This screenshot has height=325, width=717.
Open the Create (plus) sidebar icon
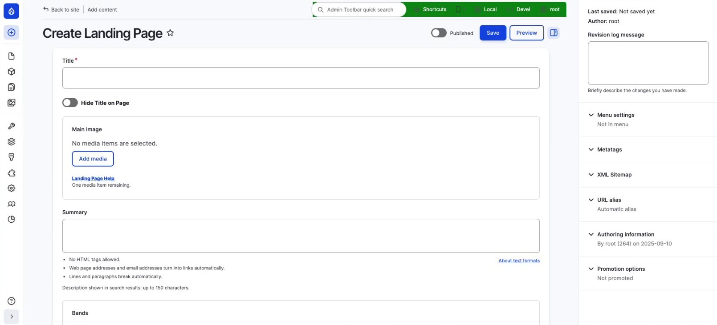click(x=11, y=32)
